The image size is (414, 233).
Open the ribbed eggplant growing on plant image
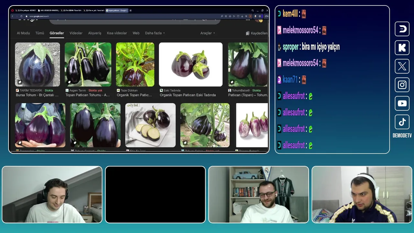[x=205, y=125]
